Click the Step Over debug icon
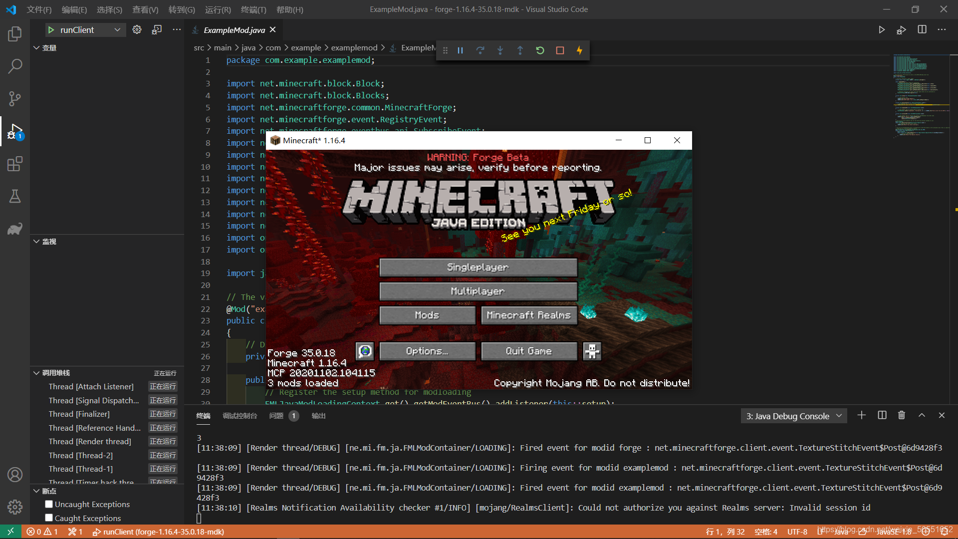 point(480,50)
